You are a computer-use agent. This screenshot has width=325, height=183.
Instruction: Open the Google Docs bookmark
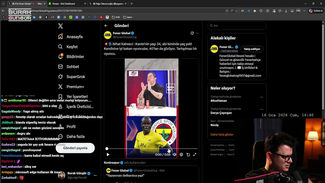58,17
